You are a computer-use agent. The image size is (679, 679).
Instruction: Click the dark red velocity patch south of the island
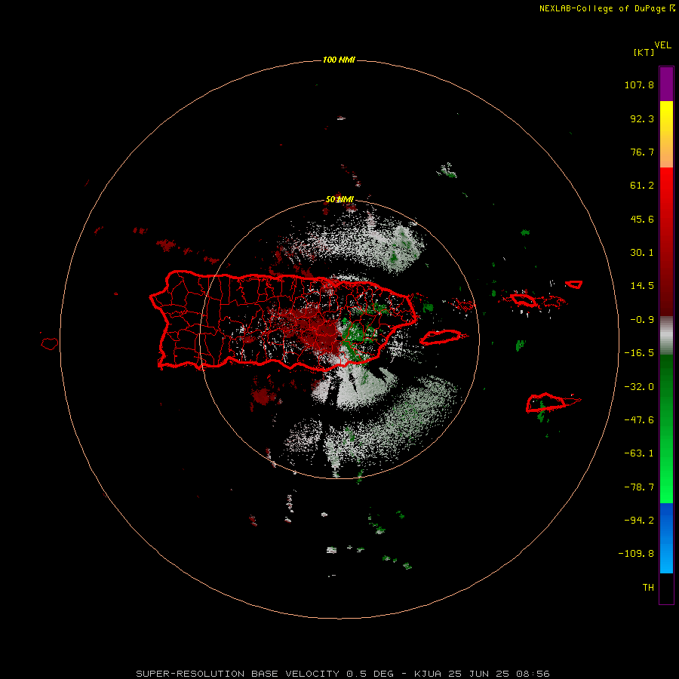tap(263, 396)
